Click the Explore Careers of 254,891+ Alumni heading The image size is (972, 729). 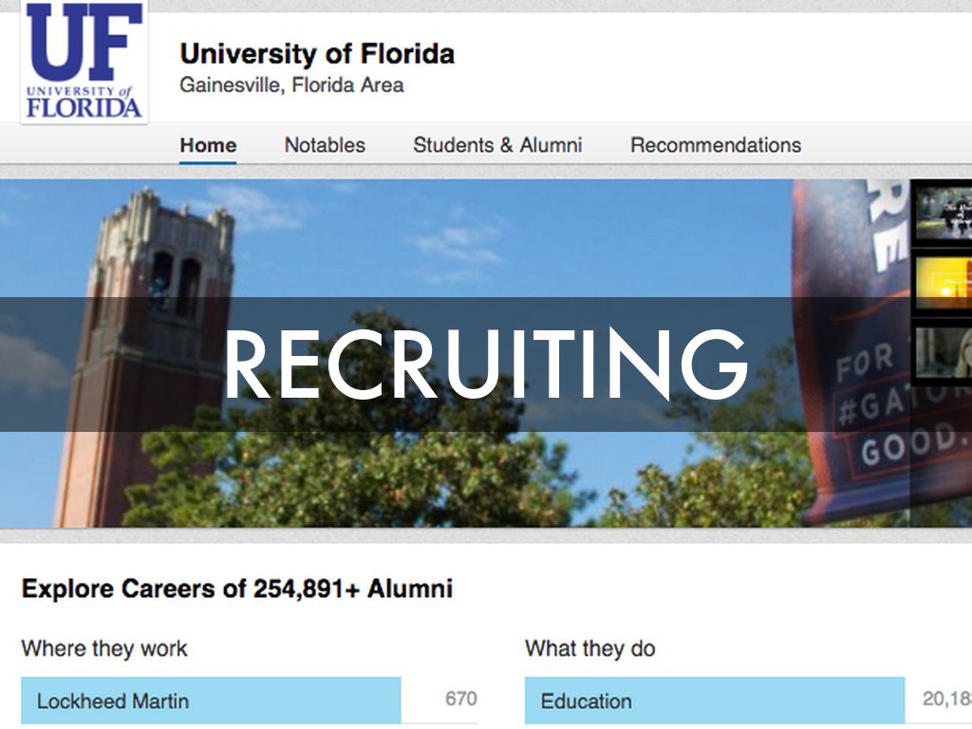[x=236, y=589]
